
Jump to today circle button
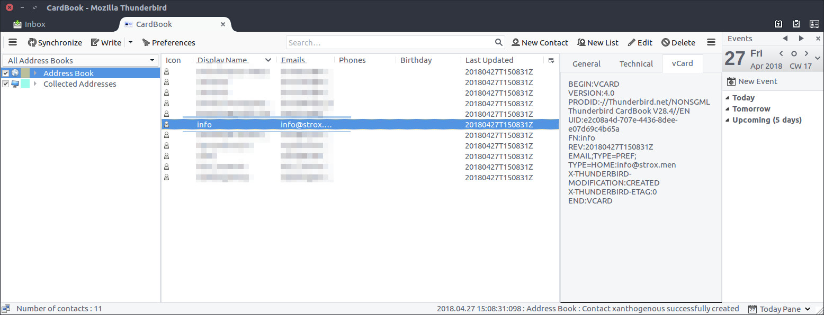coord(794,53)
